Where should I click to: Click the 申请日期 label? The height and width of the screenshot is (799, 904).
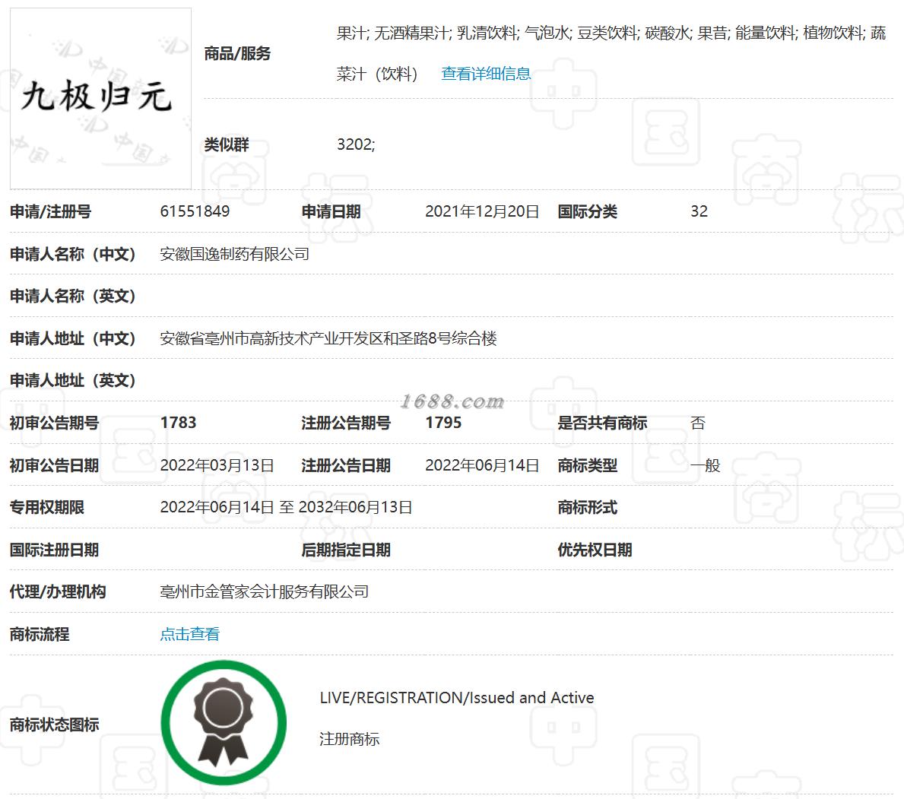click(x=331, y=211)
